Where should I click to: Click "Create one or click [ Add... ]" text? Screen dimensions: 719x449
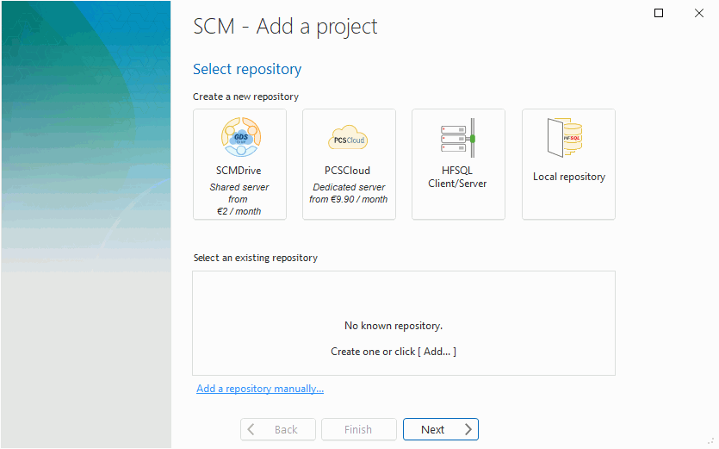394,352
